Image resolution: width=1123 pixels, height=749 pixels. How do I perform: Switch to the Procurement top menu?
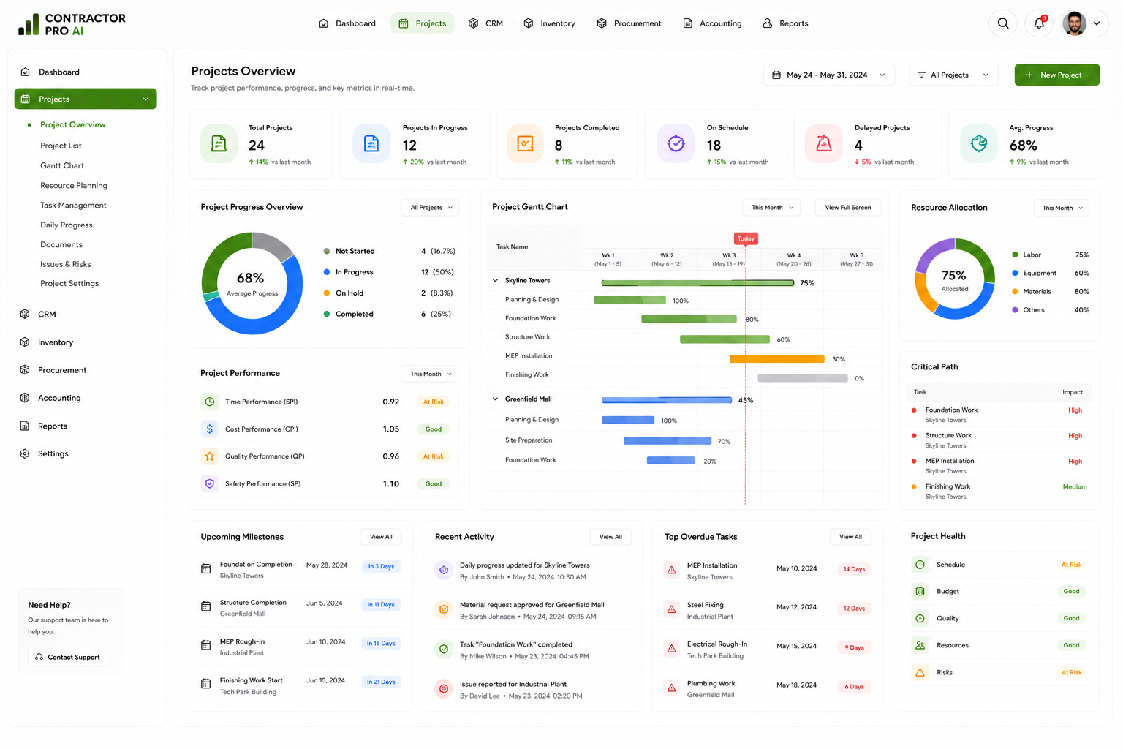tap(629, 23)
